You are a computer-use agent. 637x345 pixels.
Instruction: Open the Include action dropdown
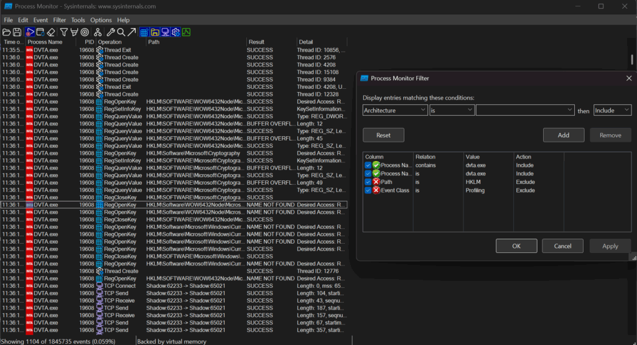click(x=612, y=110)
